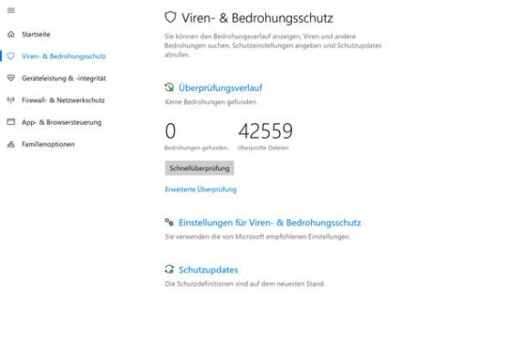Viewport: 529px width, 358px height.
Task: Click the heart icon for Geräteleistung & -integrität
Action: point(11,77)
